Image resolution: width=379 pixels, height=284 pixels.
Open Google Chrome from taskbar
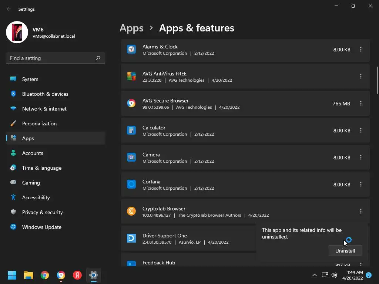click(45, 275)
